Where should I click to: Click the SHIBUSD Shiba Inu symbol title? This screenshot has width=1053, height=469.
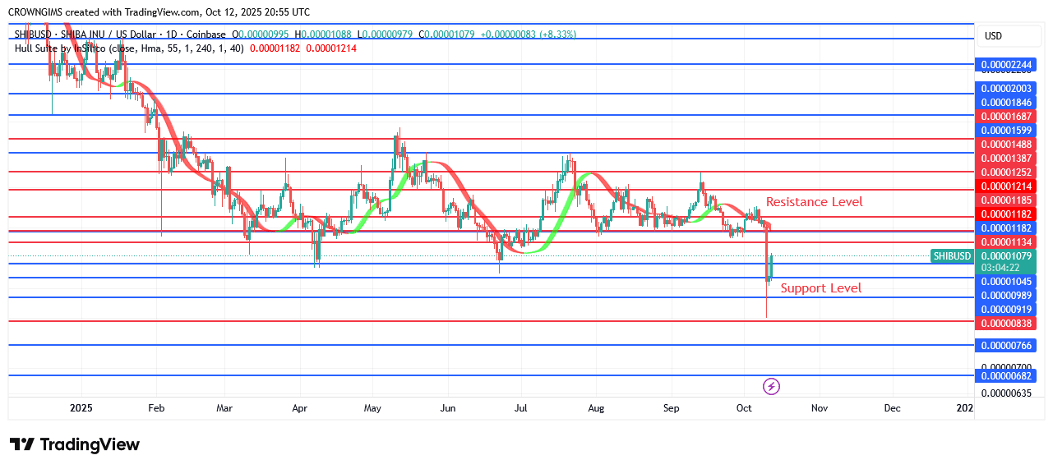[x=120, y=34]
